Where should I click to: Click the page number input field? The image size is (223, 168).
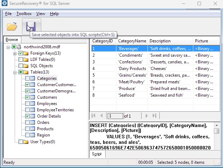coord(115,116)
